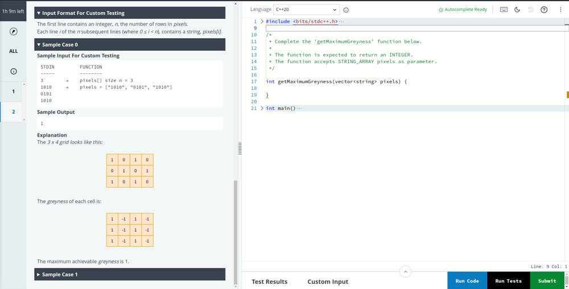
Task: Open the more options kebab menu
Action: [560, 10]
